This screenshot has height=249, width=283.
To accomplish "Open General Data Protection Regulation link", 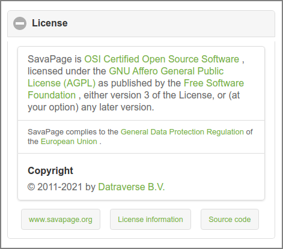I will pos(182,132).
